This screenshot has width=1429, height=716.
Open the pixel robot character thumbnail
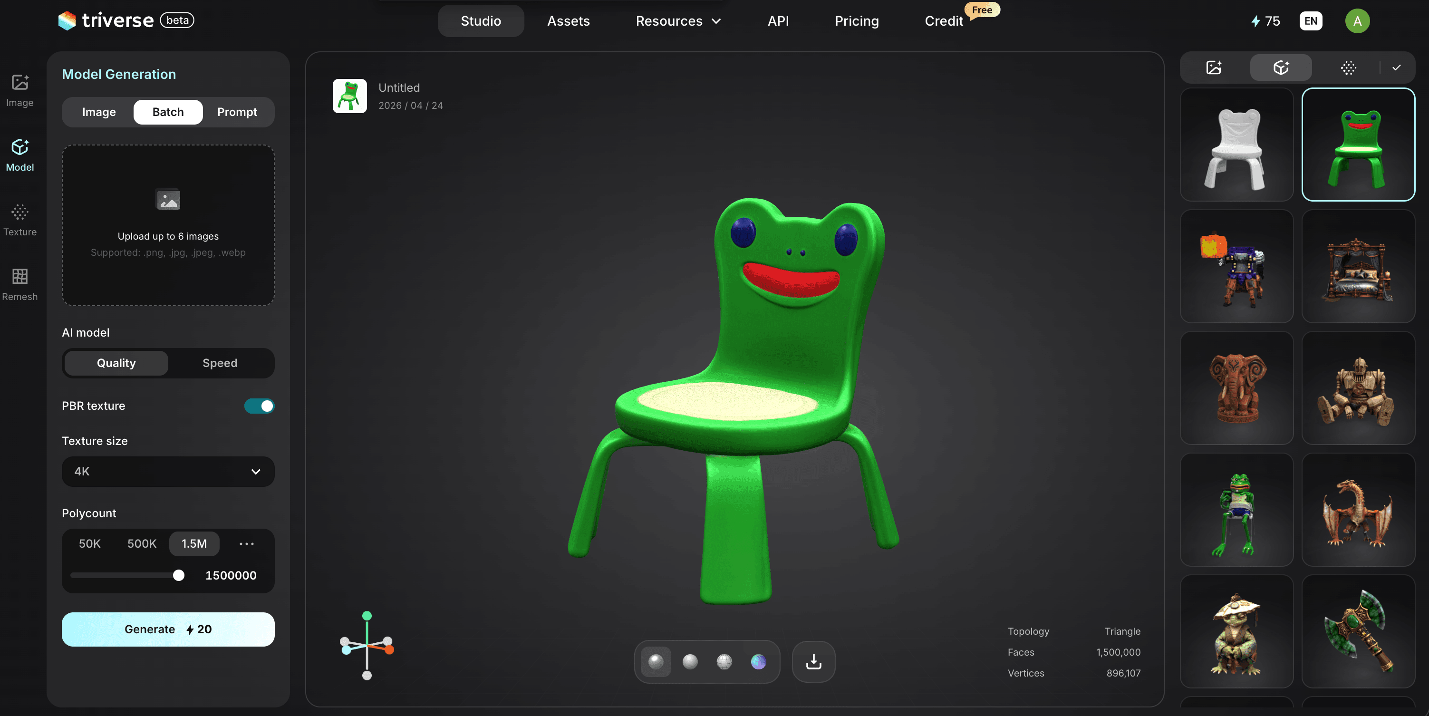click(1236, 266)
